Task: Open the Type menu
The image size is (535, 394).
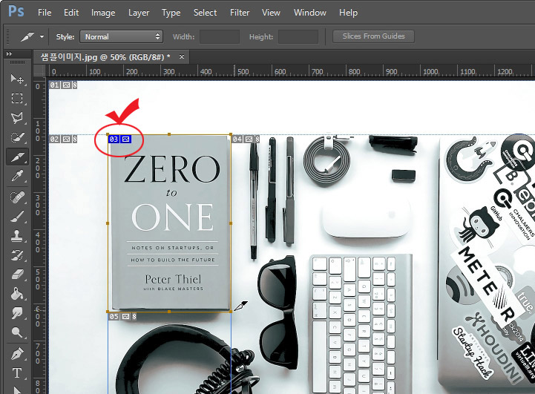Action: (171, 13)
